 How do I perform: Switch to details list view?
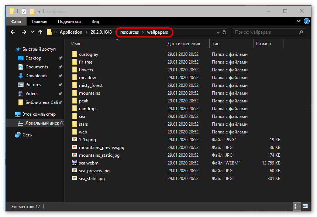point(296,206)
